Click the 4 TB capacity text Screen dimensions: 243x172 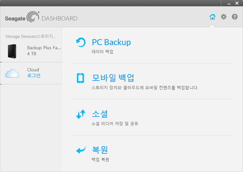32,54
